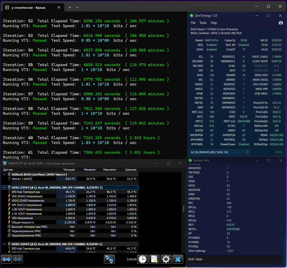Select Высокая температура PMIC row
The image size is (287, 268).
[x=70, y=227]
